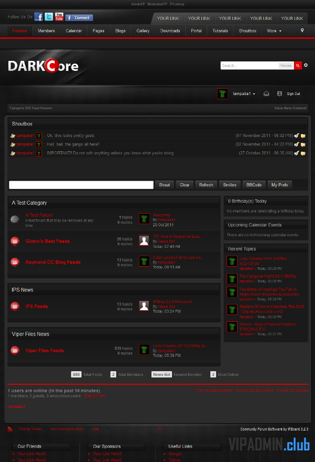
Task: Switch to the Members tab
Action: [46, 30]
